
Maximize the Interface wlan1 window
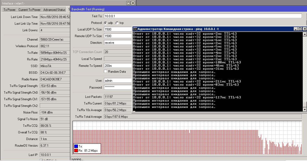[128, 3]
